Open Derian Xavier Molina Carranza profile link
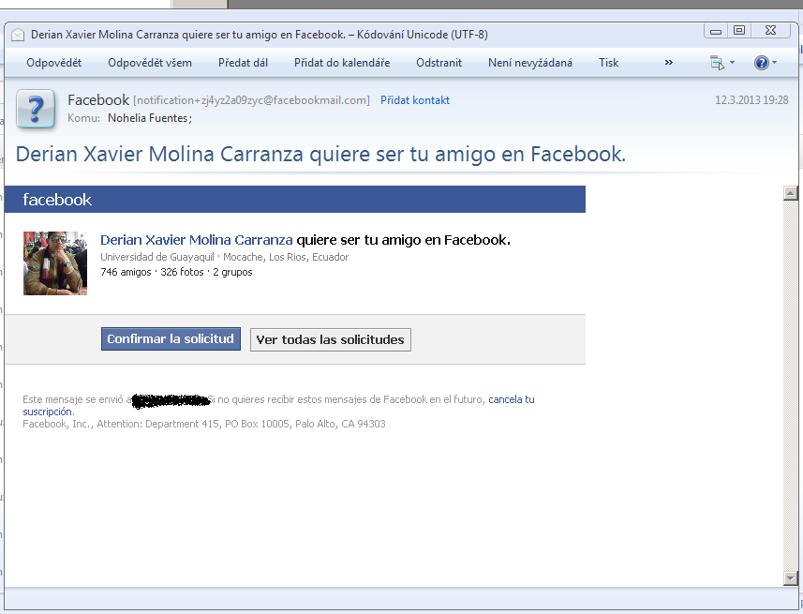Image resolution: width=803 pixels, height=614 pixels. [196, 240]
